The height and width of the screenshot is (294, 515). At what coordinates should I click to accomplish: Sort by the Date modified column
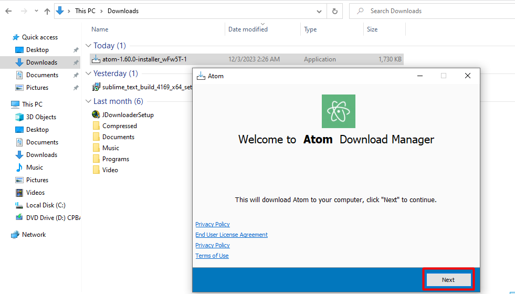pyautogui.click(x=248, y=29)
